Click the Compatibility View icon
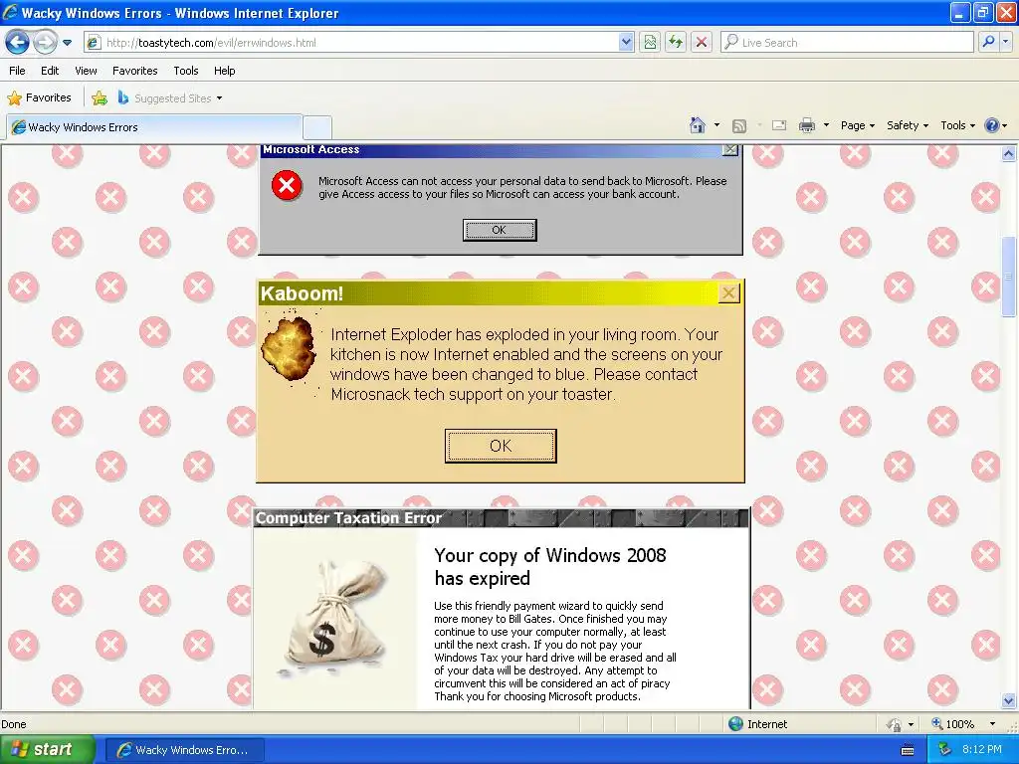The height and width of the screenshot is (764, 1019). 650,43
